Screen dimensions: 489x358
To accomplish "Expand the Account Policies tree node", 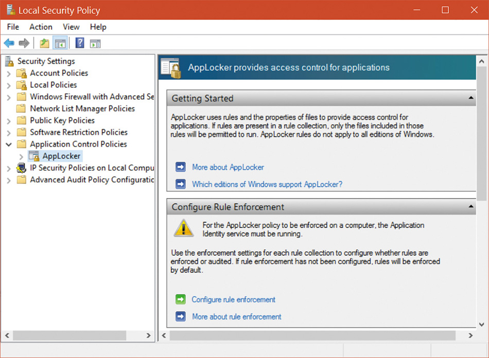I will (x=9, y=73).
